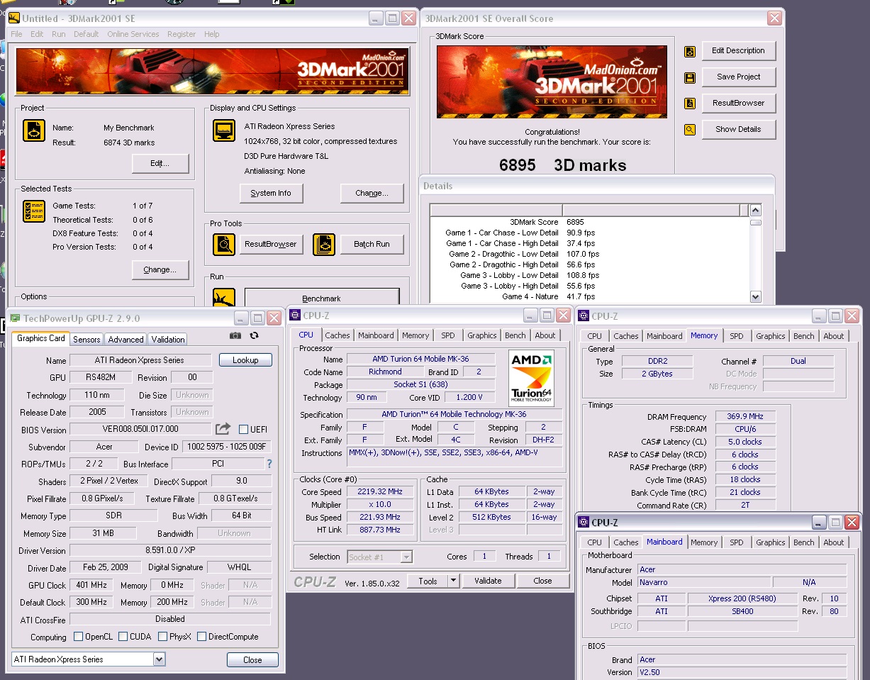Open the Caches tab in the CPU tab CPU-Z window
870x680 pixels.
338,335
